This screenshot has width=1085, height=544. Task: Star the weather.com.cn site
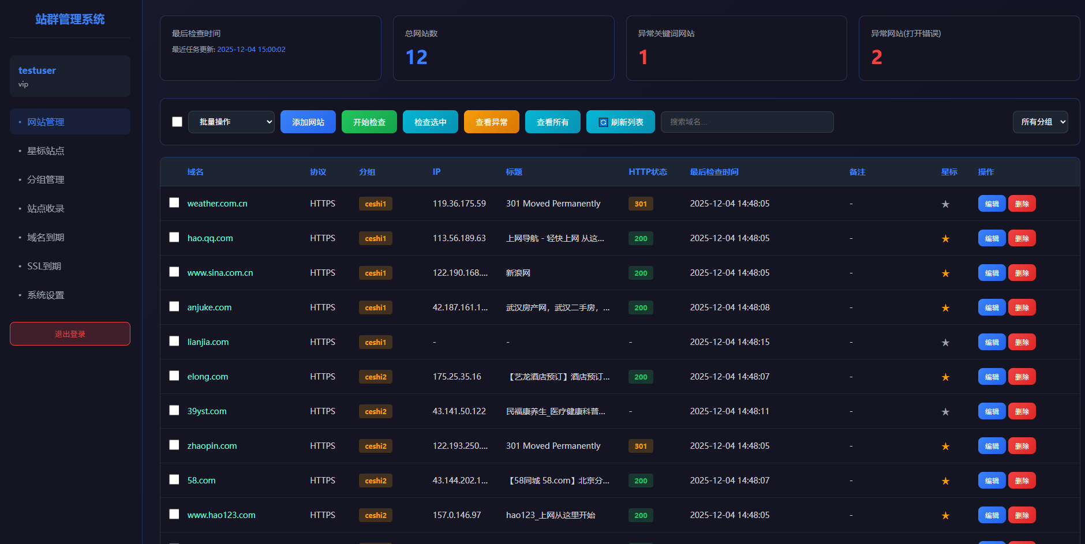point(945,204)
